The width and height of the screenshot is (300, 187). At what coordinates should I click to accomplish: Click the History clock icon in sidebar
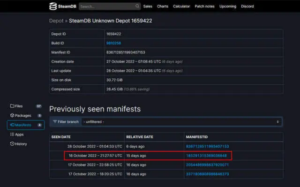12,143
